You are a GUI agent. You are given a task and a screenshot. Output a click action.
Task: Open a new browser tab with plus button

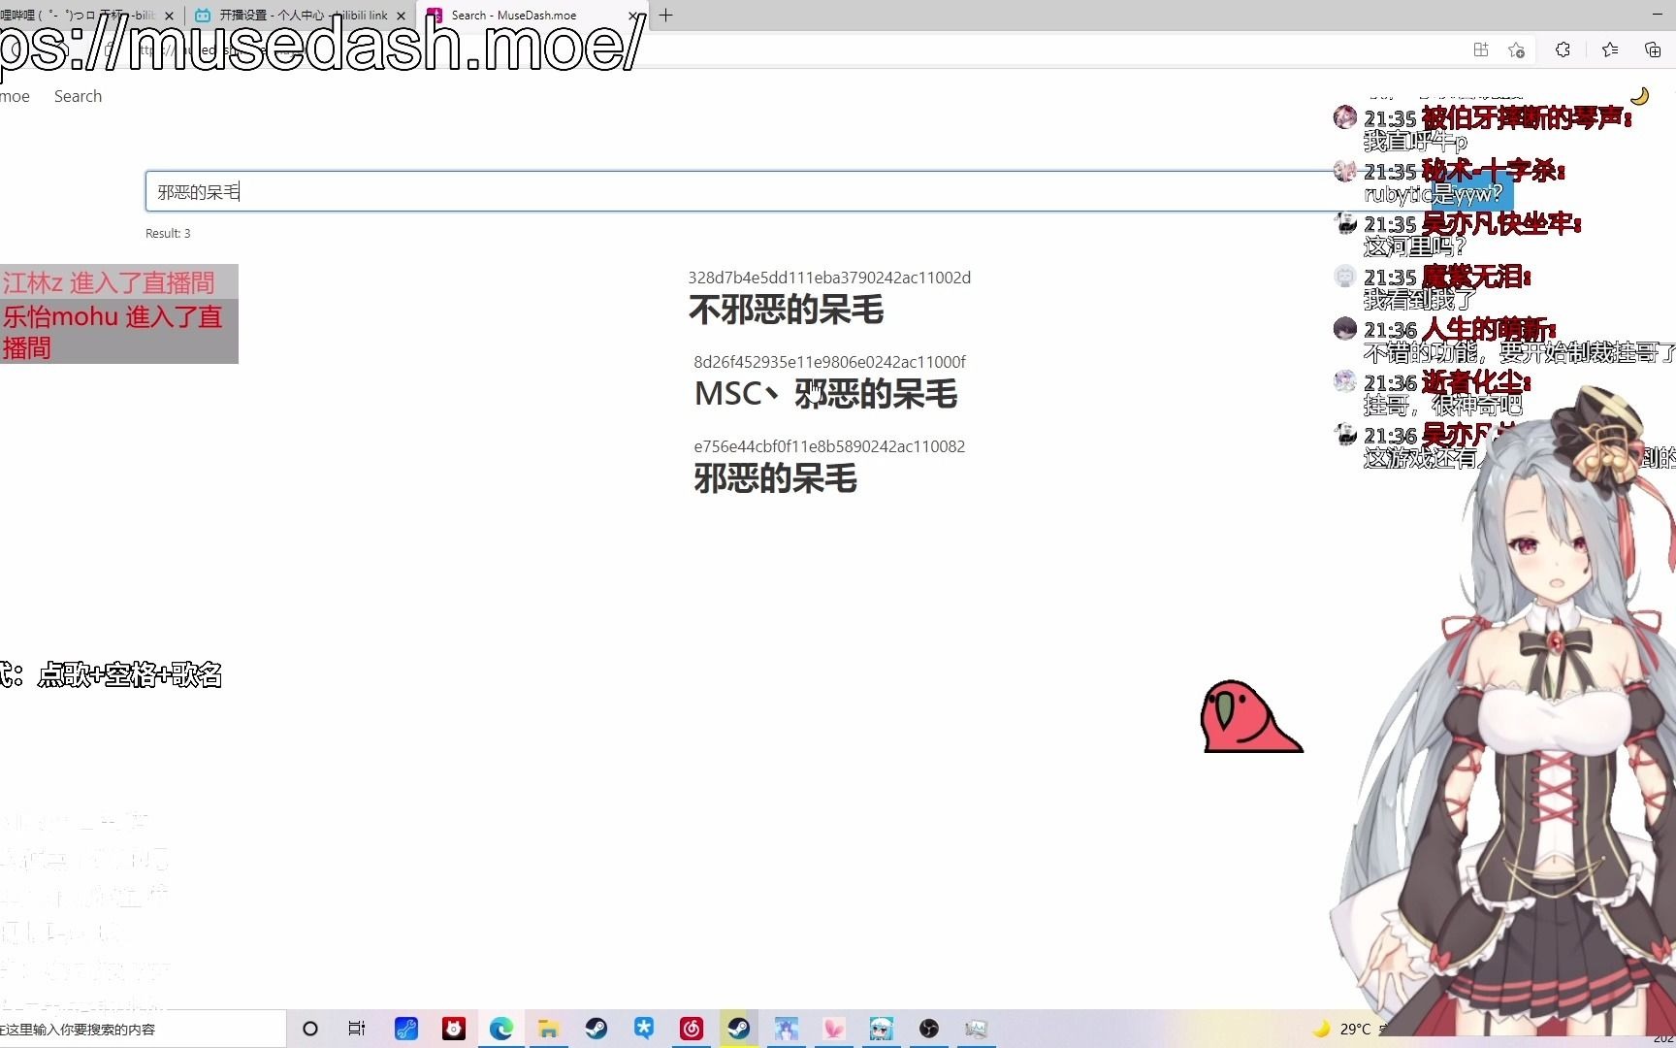666,15
